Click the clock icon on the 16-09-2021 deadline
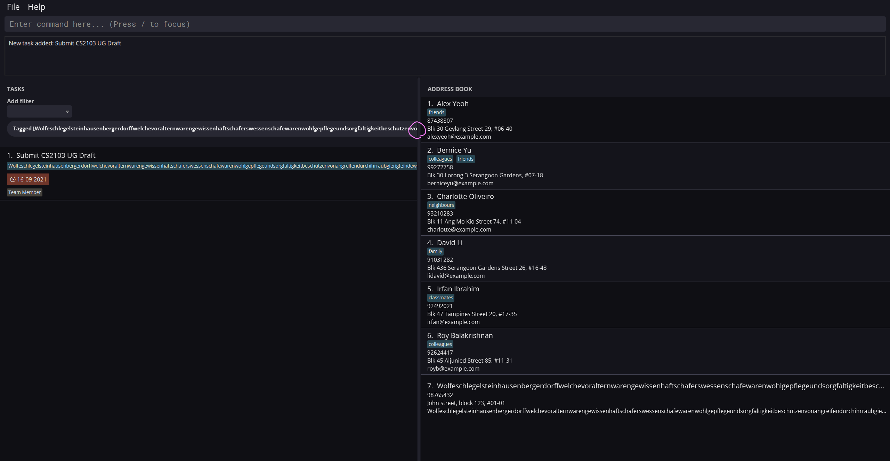890x461 pixels. click(13, 179)
